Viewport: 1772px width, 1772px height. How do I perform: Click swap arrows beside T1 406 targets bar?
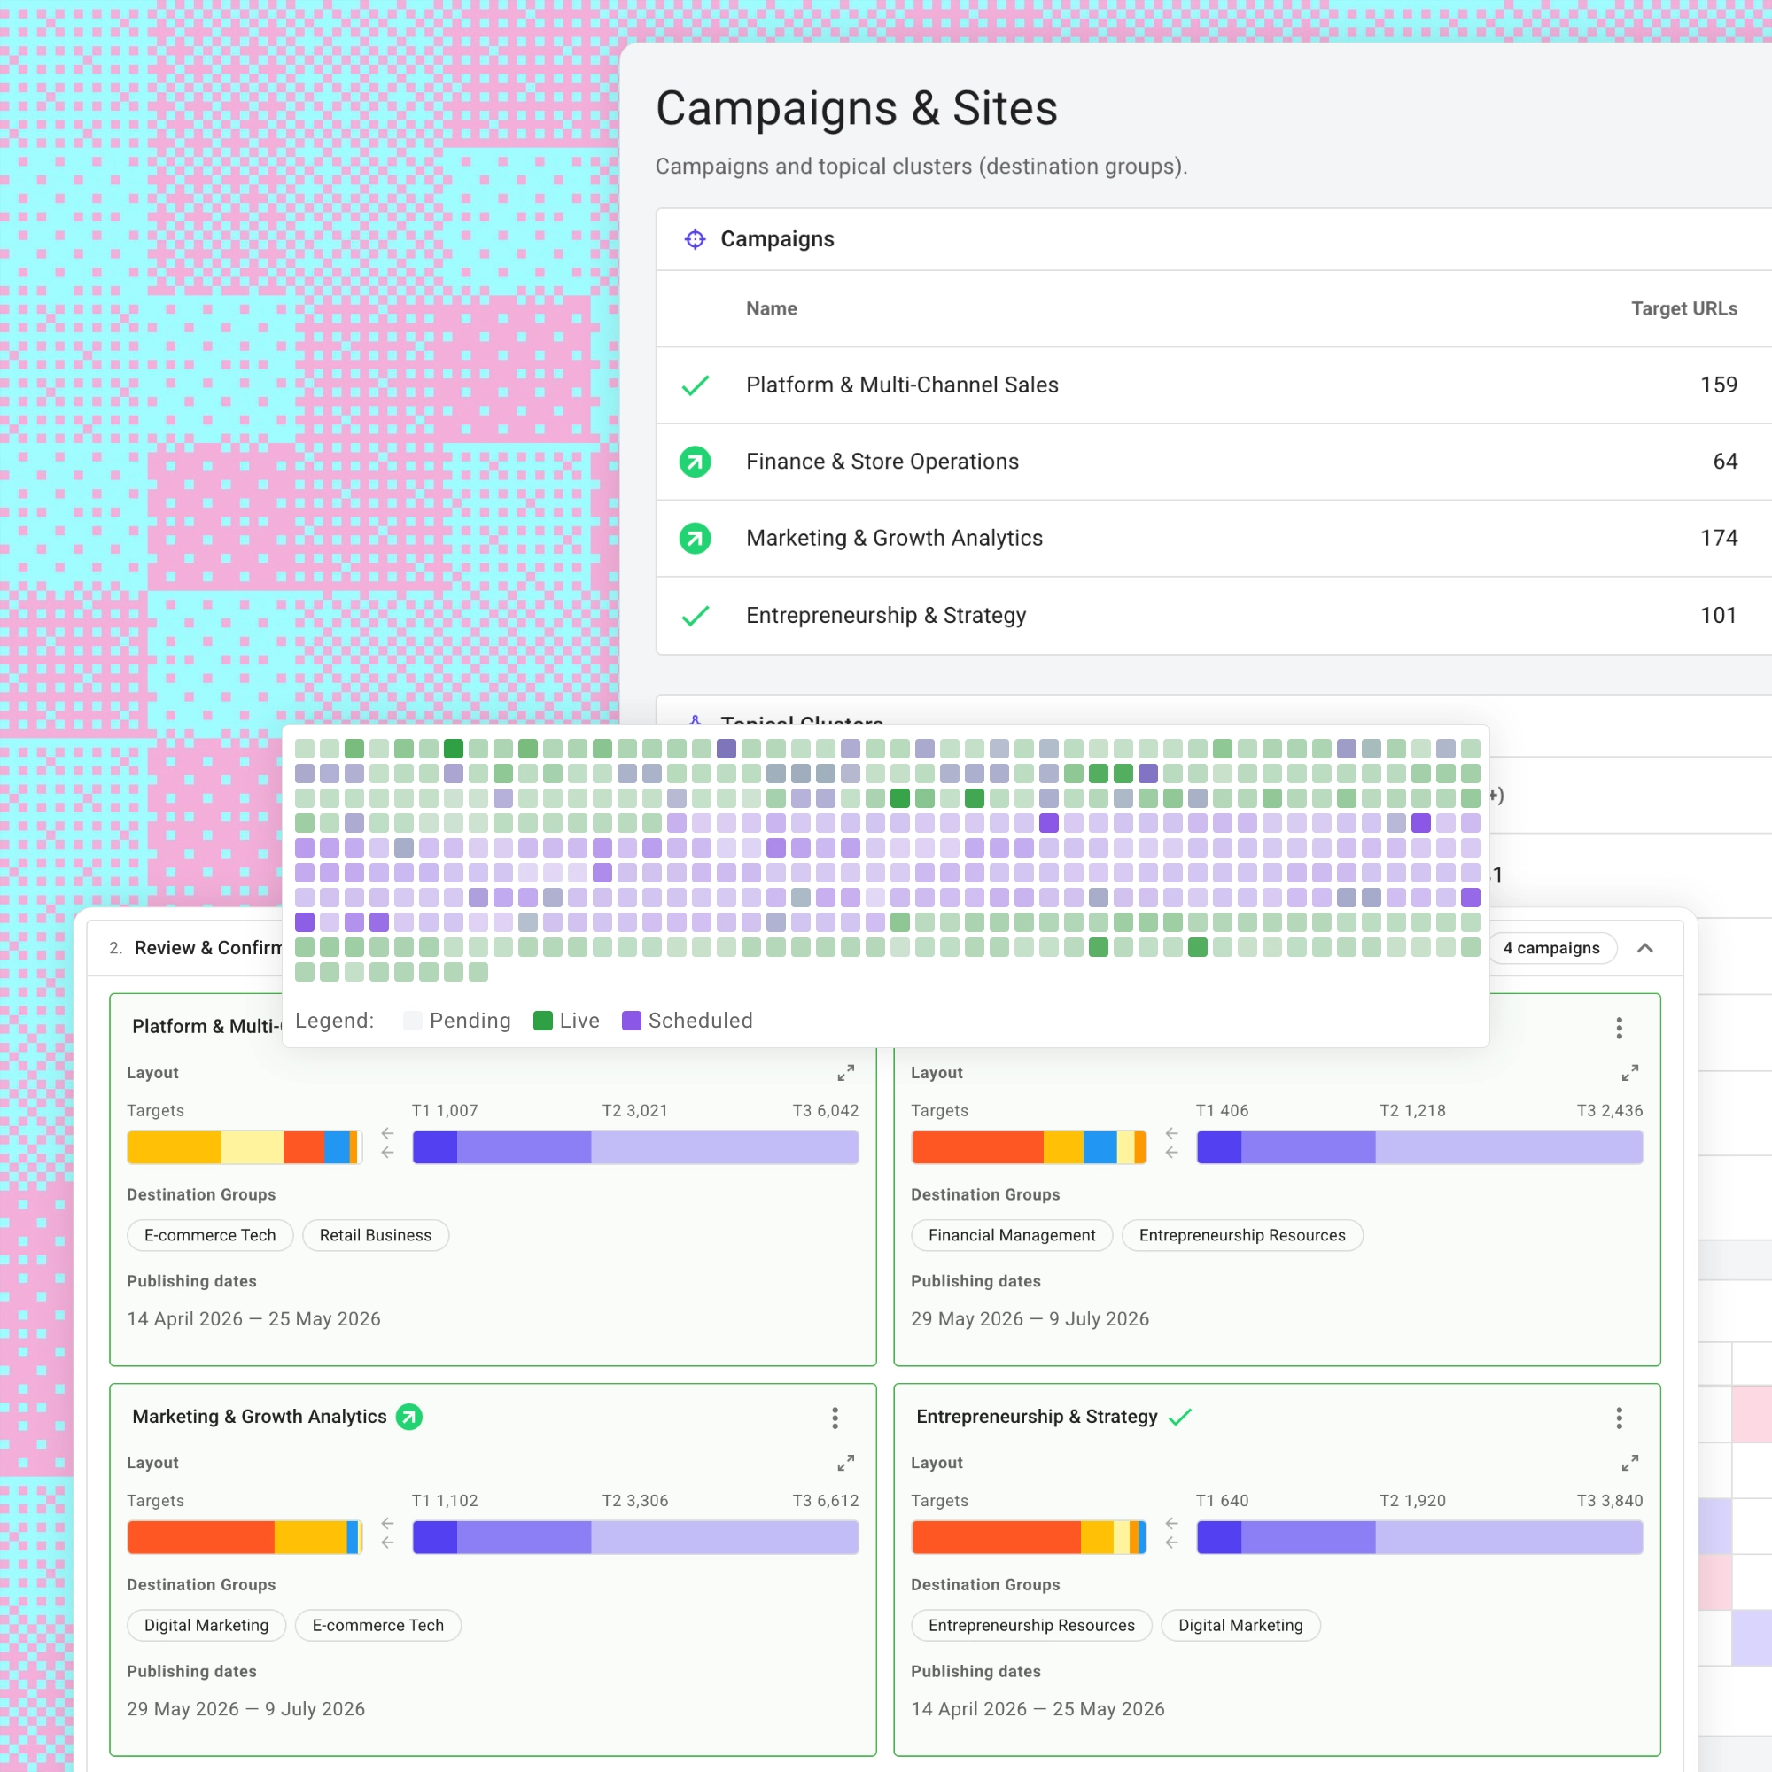1172,1143
